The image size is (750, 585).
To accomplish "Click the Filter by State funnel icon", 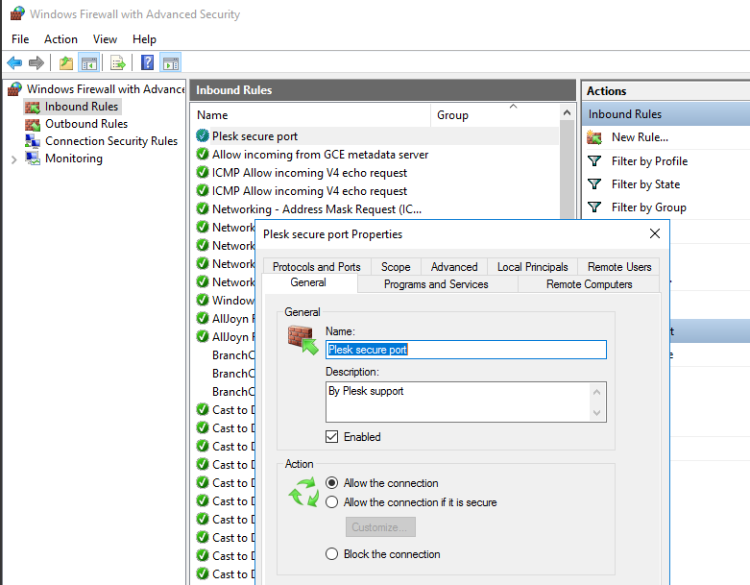I will pos(594,184).
